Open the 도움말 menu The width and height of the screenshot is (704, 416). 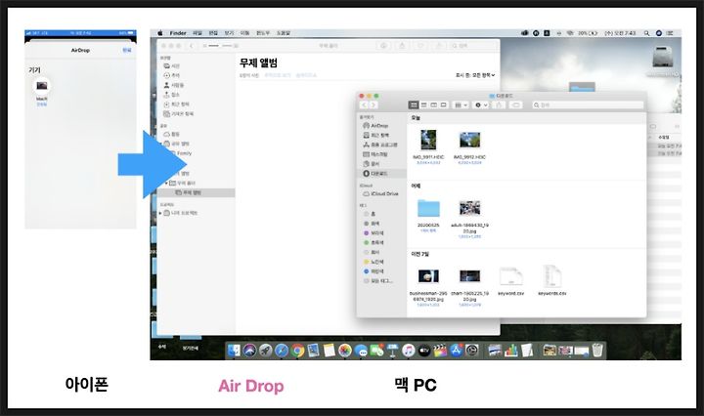click(x=284, y=33)
